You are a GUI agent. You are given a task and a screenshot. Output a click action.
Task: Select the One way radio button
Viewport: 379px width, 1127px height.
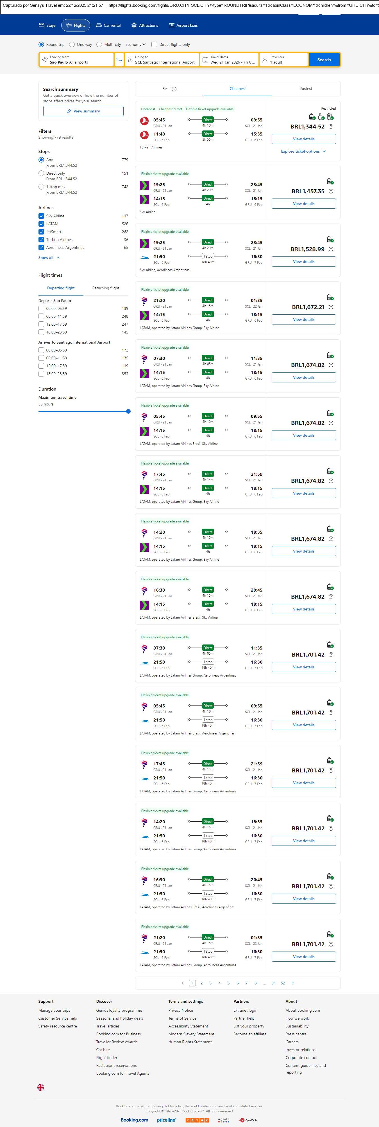(x=72, y=45)
